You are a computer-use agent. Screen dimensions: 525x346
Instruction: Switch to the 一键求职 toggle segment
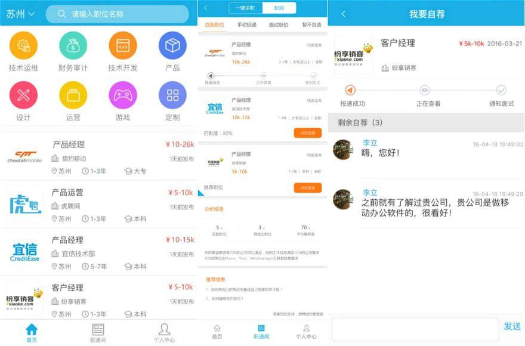tap(245, 8)
